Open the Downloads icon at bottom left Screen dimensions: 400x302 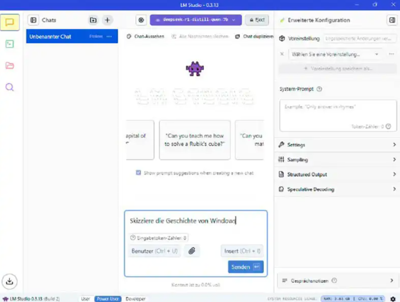(x=10, y=281)
